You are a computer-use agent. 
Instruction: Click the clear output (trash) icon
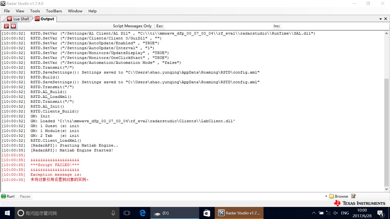pyautogui.click(x=6, y=26)
